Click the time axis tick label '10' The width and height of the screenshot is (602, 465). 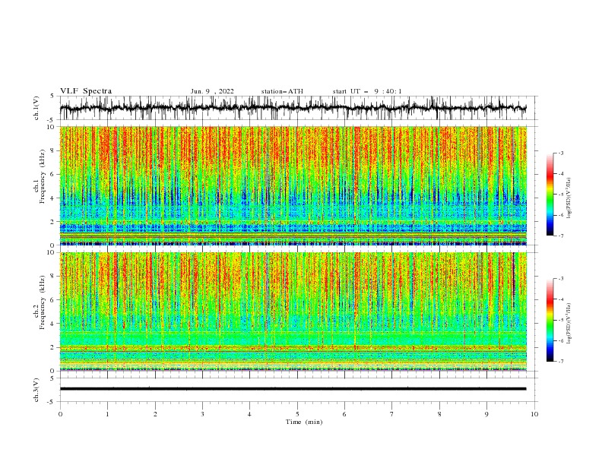point(534,414)
